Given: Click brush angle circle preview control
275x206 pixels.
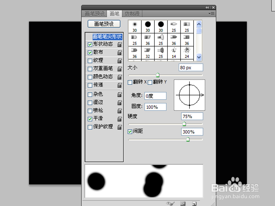Looking at the screenshot, I should 189,95.
